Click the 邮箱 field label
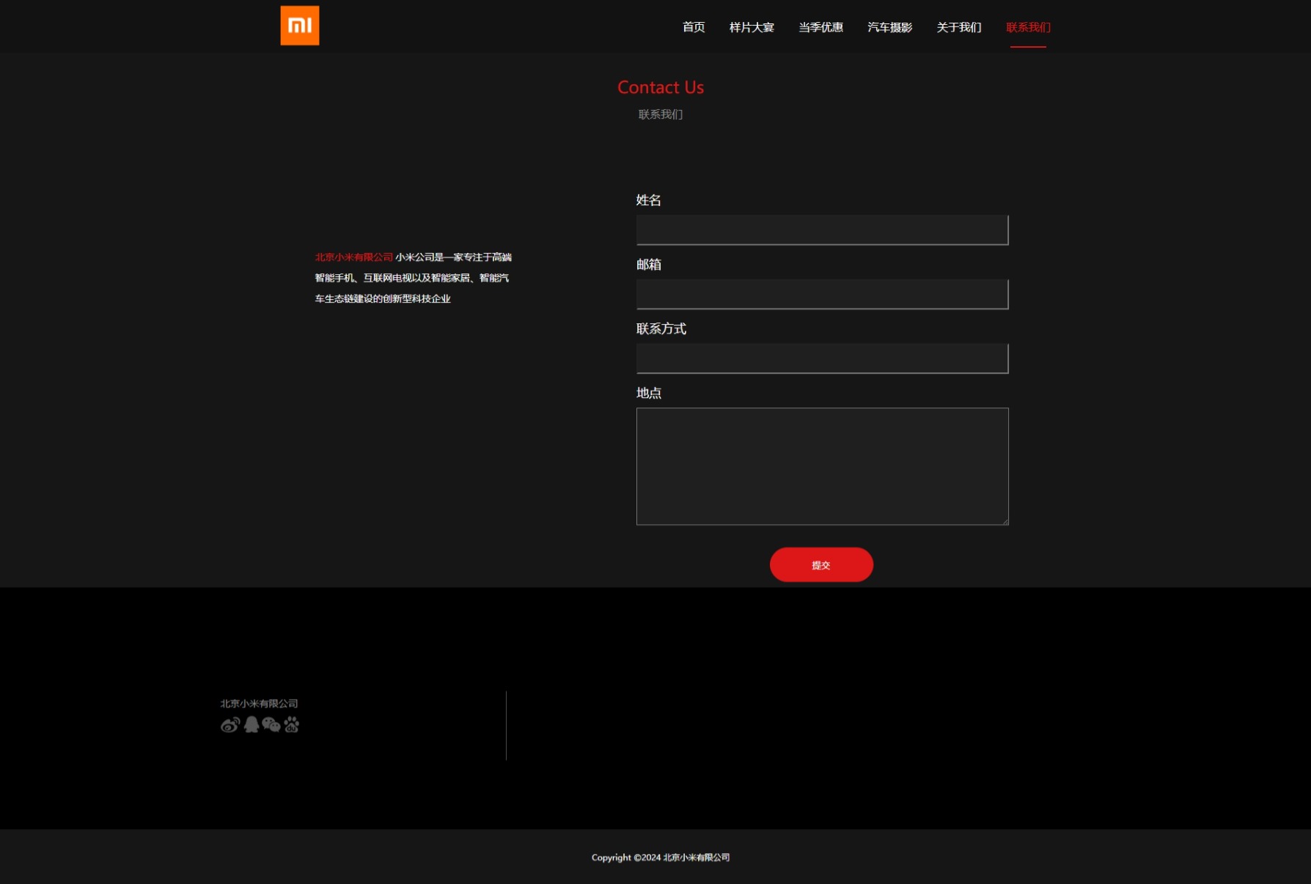The image size is (1311, 884). point(649,265)
